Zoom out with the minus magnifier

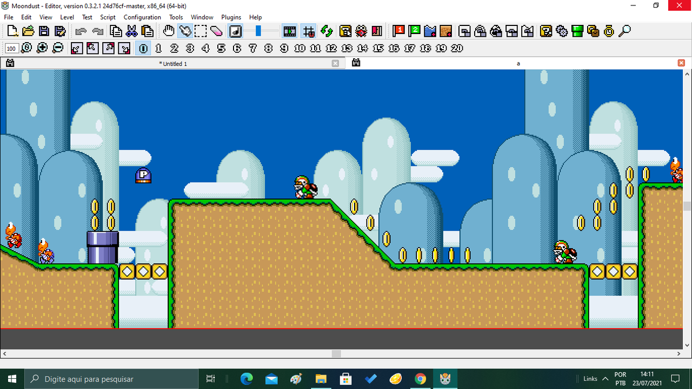[58, 48]
